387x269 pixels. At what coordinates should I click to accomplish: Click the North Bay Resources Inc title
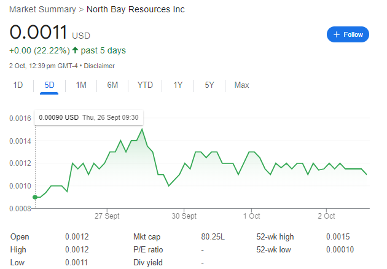(136, 9)
